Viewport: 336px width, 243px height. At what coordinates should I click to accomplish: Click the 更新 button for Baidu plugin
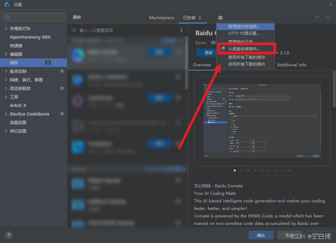coord(206,53)
